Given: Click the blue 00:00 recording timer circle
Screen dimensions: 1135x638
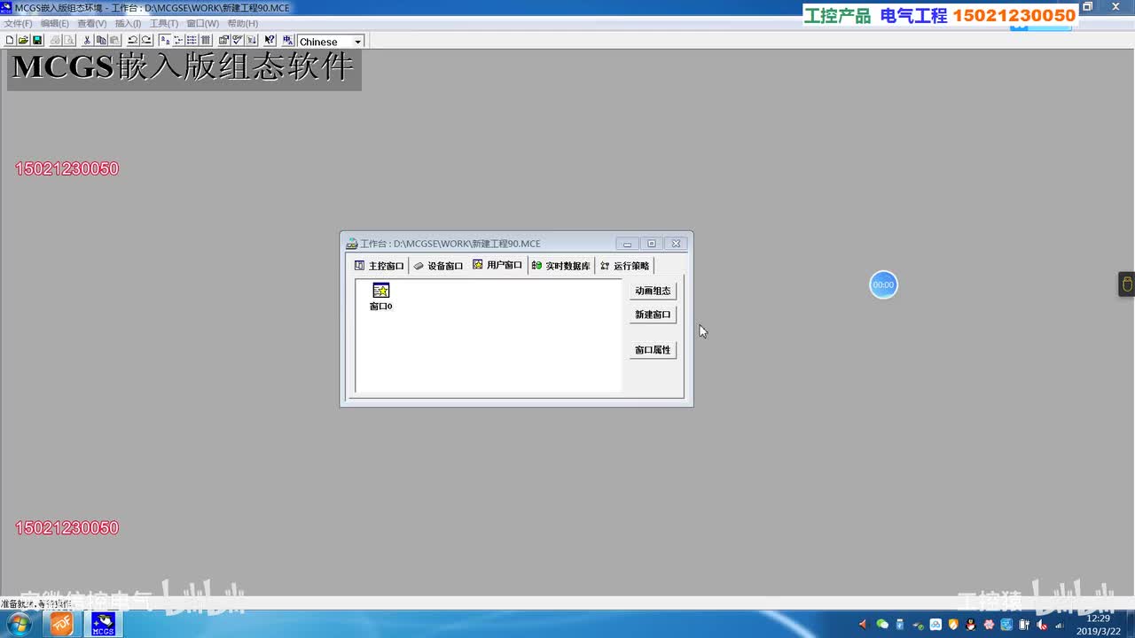Looking at the screenshot, I should coord(883,284).
